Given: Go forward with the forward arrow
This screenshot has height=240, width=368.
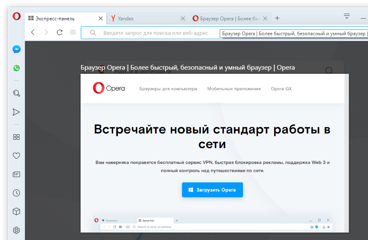Looking at the screenshot, I should pos(46,32).
